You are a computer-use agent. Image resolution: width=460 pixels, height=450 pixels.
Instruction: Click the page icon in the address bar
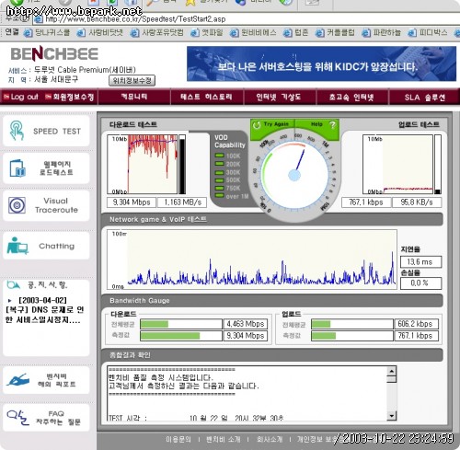point(38,19)
